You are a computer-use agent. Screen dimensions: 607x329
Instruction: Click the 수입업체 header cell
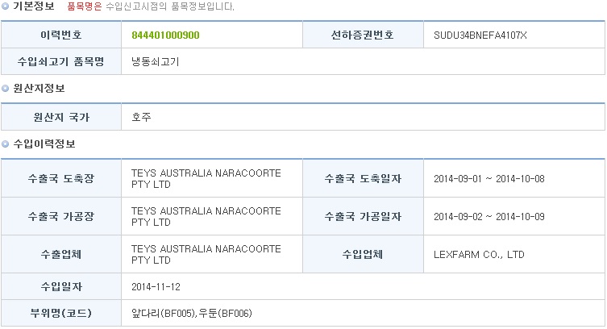pos(363,254)
